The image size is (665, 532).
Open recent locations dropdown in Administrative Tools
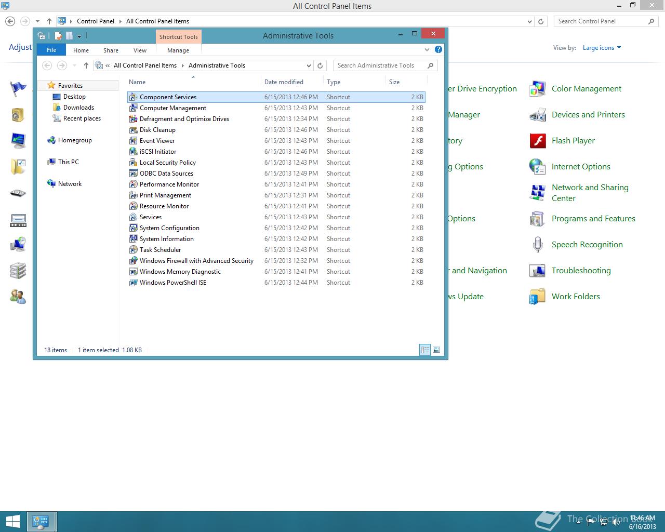pos(74,65)
